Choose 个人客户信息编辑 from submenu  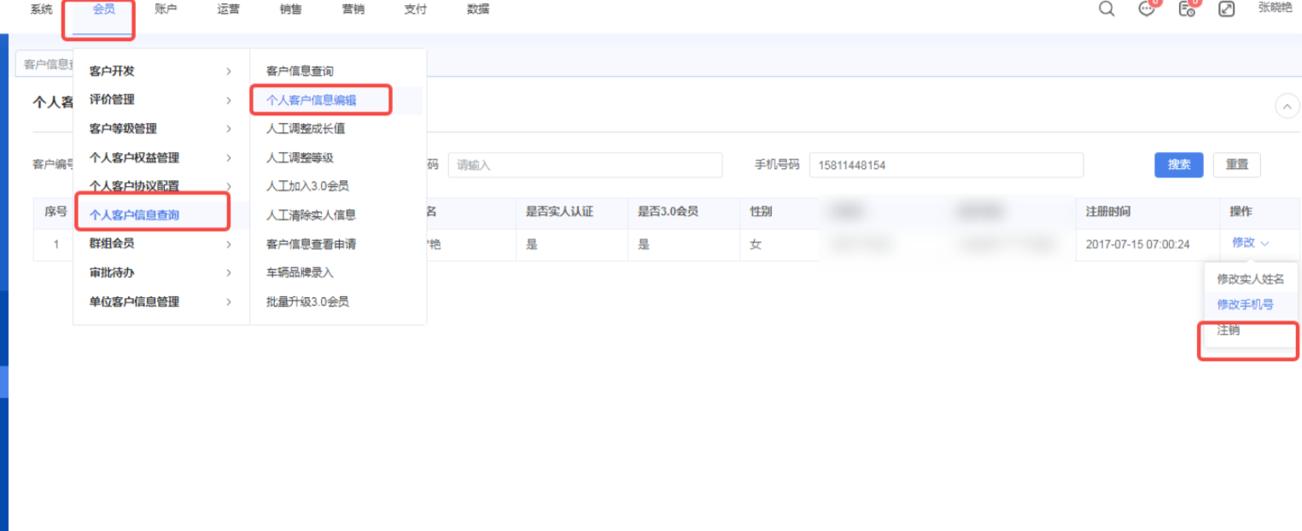point(311,100)
